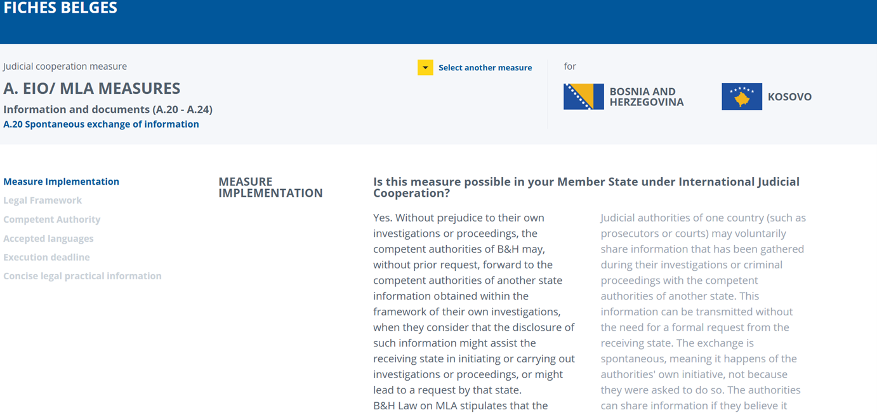Viewport: 877px width, 415px height.
Task: Click the MEASURE IMPLEMENTATION section heading
Action: 270,187
